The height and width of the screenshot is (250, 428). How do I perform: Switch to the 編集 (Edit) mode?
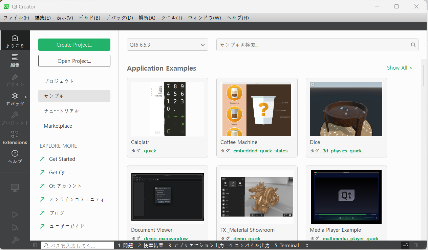click(15, 60)
